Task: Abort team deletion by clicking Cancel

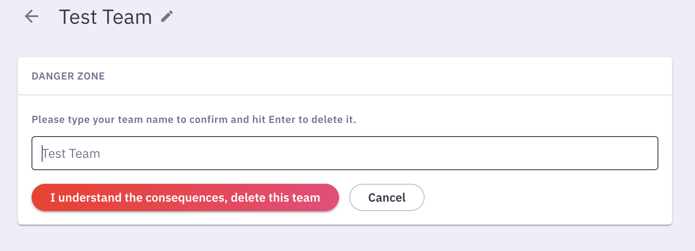Action: point(386,197)
